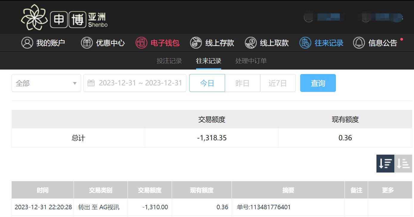
Task: Expand the 全部 category dropdown
Action: tap(46, 83)
